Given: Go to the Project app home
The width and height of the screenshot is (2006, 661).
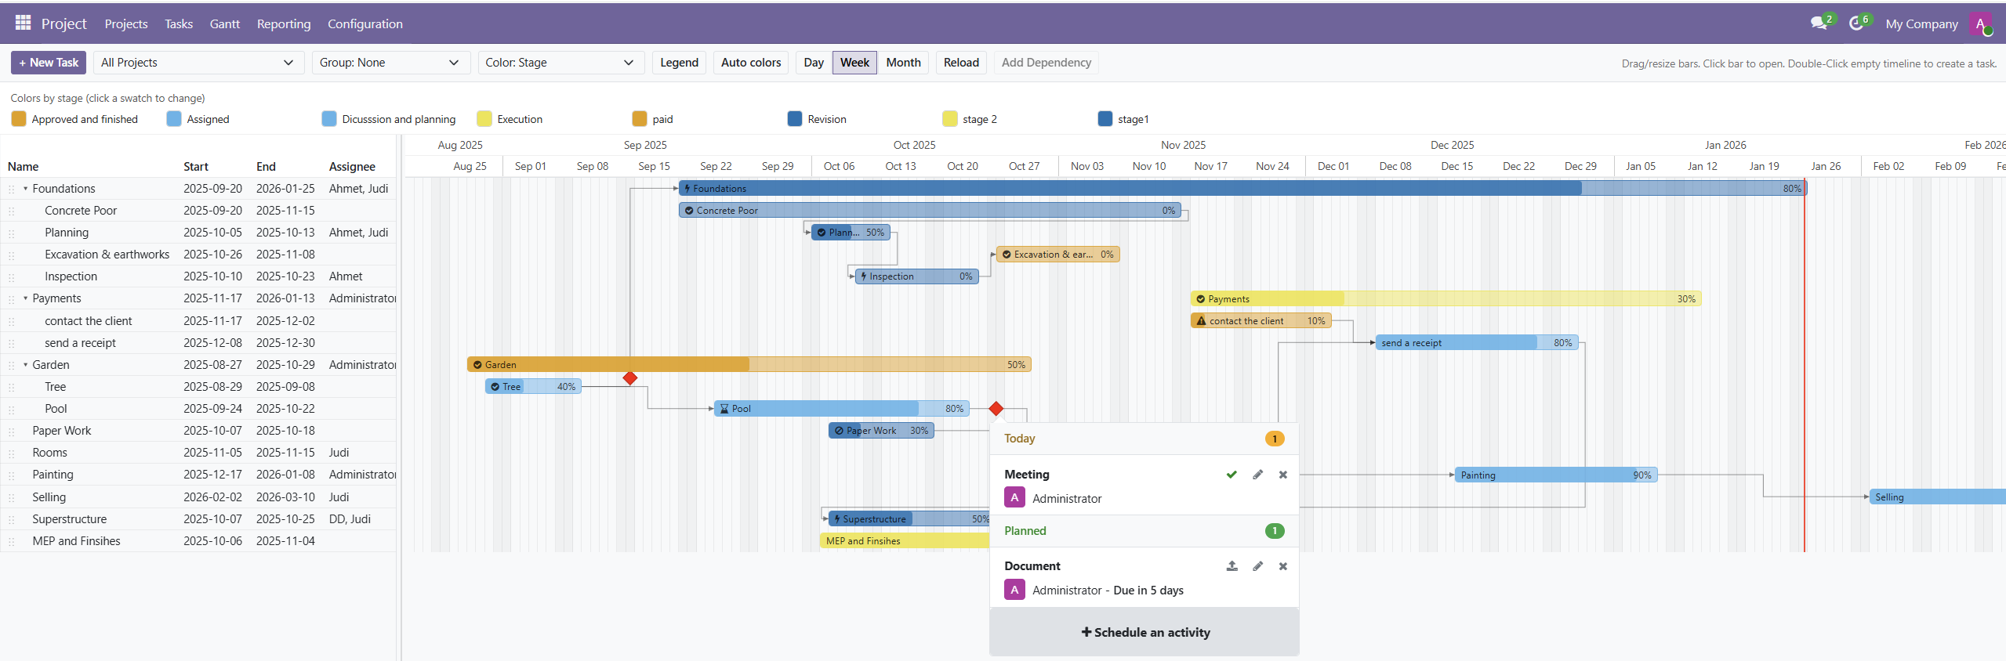Looking at the screenshot, I should (x=64, y=24).
